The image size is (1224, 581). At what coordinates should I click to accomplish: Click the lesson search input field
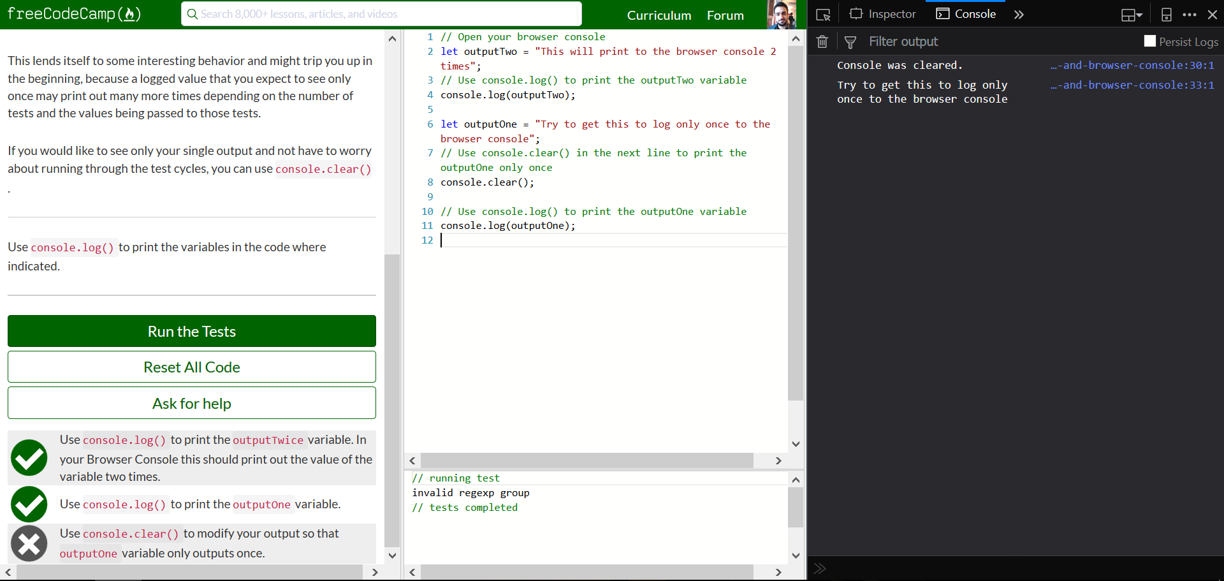point(381,13)
